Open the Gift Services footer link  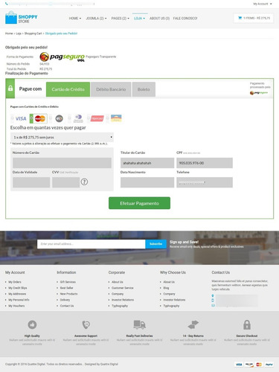68,282
